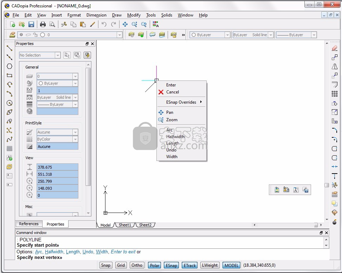Paste from clipboard
This screenshot has width=342, height=273.
click(83, 24)
